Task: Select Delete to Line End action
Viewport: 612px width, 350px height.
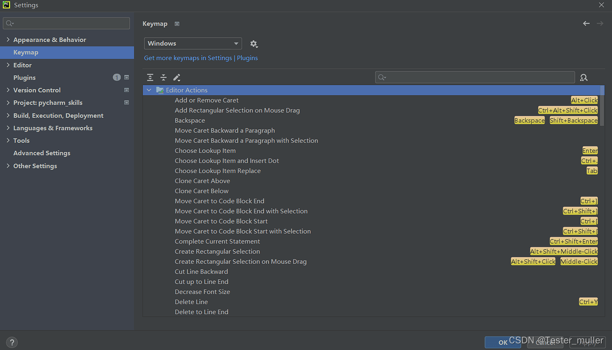Action: tap(201, 312)
